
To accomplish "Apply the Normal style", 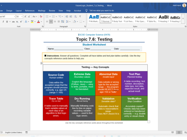I will click(105, 19).
